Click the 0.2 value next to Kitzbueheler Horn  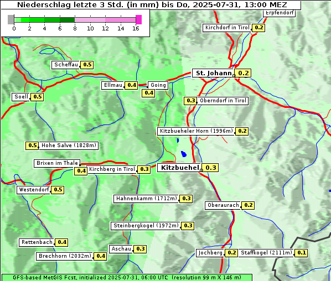(x=242, y=131)
